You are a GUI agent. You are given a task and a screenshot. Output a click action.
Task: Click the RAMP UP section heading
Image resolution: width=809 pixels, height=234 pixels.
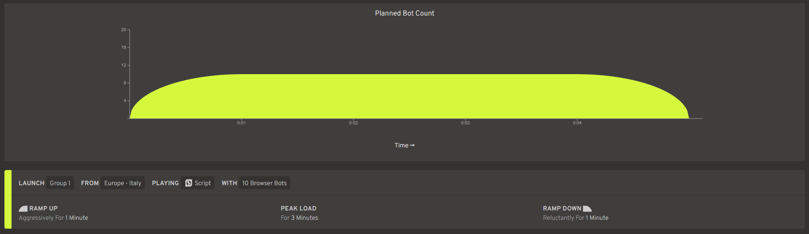[44, 208]
